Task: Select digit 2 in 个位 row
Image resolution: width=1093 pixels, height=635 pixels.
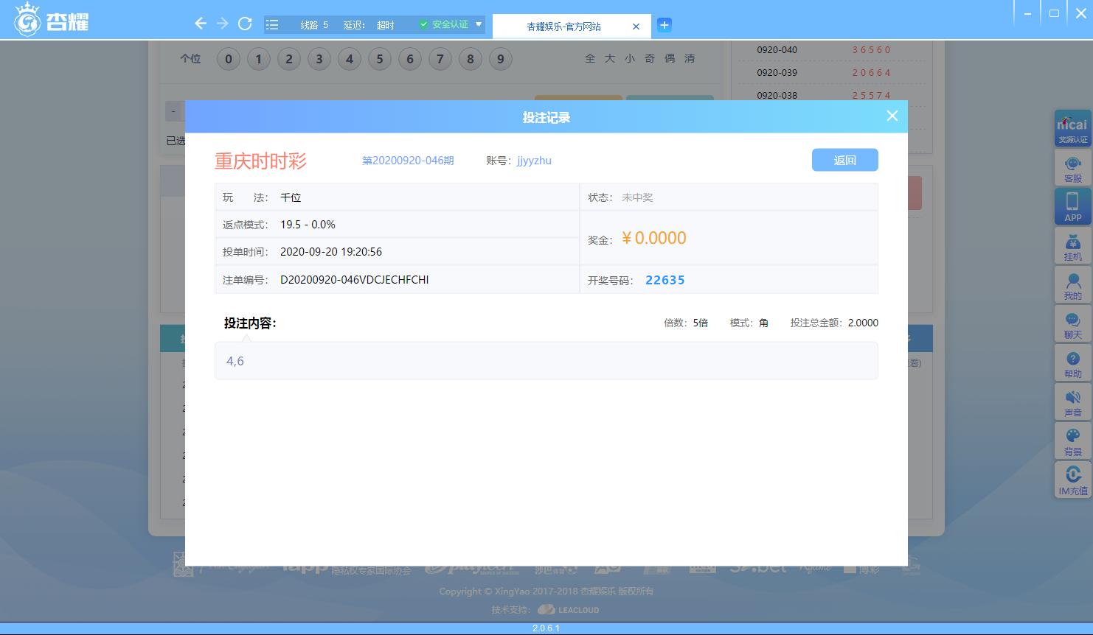Action: pyautogui.click(x=289, y=59)
